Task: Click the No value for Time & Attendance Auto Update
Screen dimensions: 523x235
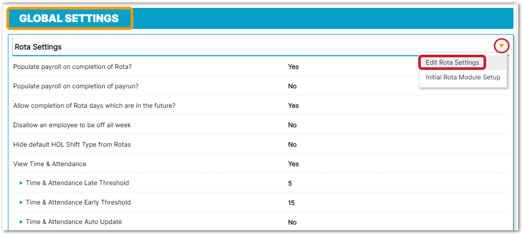Action: click(292, 222)
